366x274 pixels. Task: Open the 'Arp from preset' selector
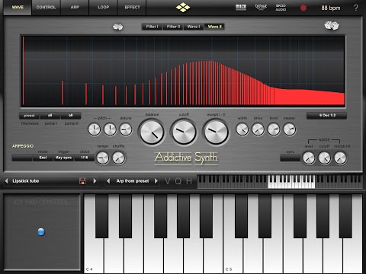pyautogui.click(x=133, y=181)
